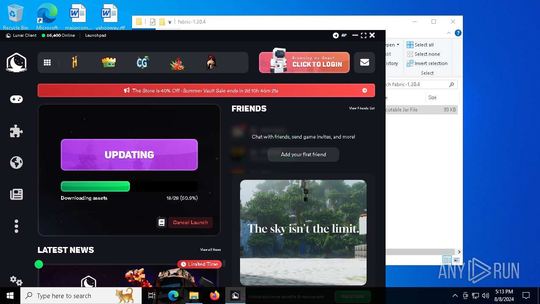
Task: Open Recycle Bin on desktop
Action: (15, 17)
